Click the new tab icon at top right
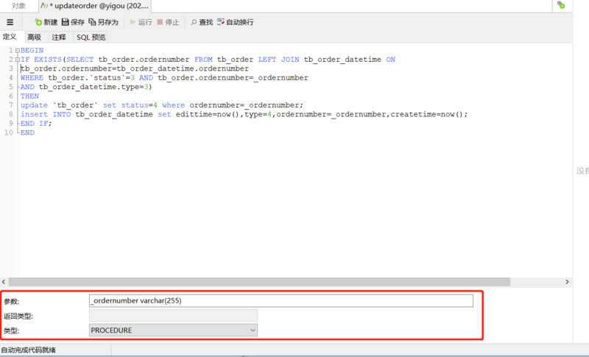589x357 pixels. click(561, 5)
